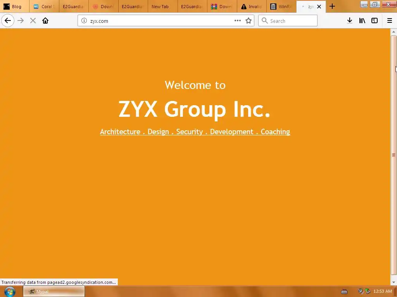
Task: Click scrollbar up arrow
Action: [x=394, y=32]
